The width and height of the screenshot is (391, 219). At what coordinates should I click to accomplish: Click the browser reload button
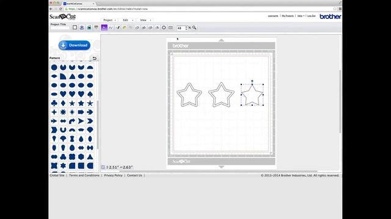tap(60, 9)
